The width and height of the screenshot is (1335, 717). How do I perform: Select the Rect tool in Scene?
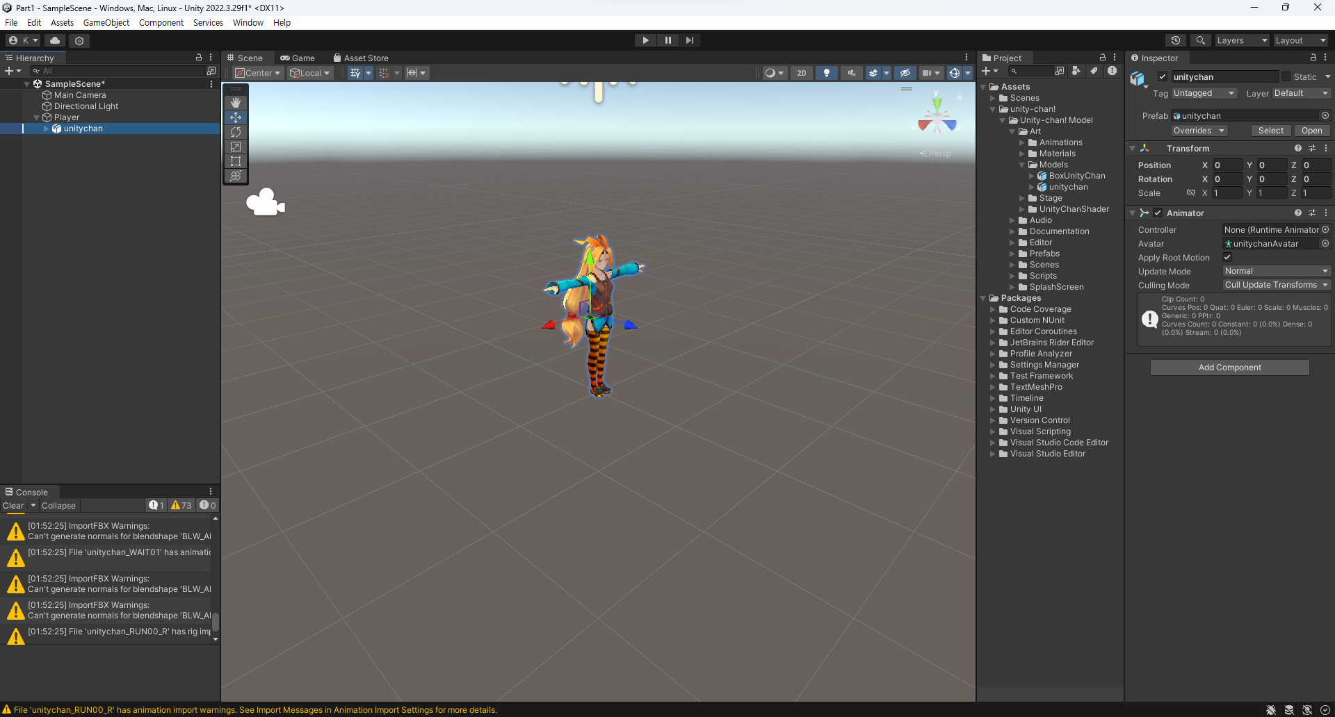[x=236, y=161]
